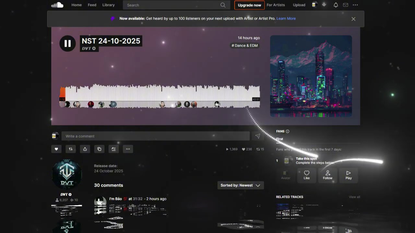Image resolution: width=415 pixels, height=233 pixels.
Task: Open notifications bell
Action: pos(336,5)
